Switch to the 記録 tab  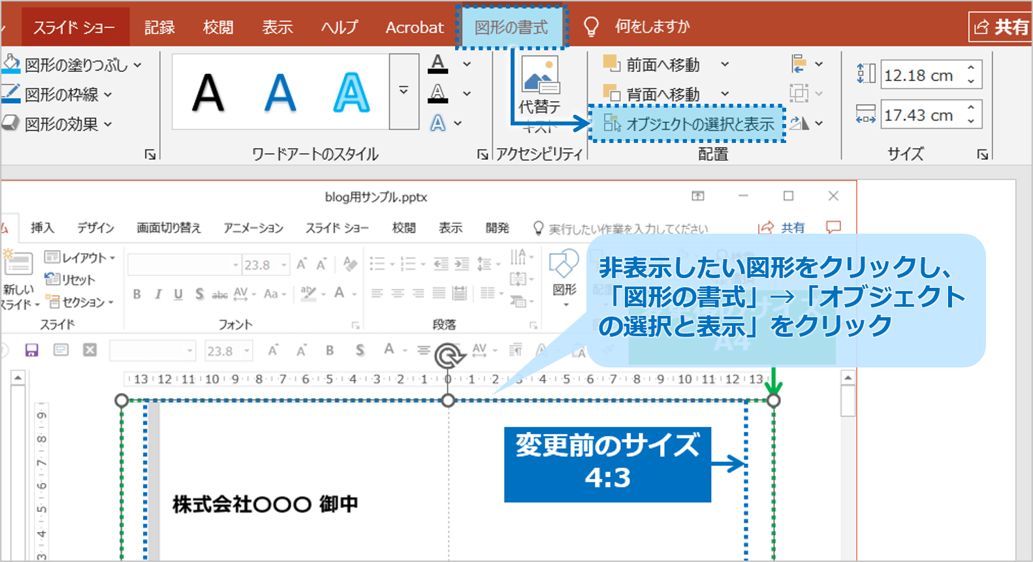click(159, 27)
